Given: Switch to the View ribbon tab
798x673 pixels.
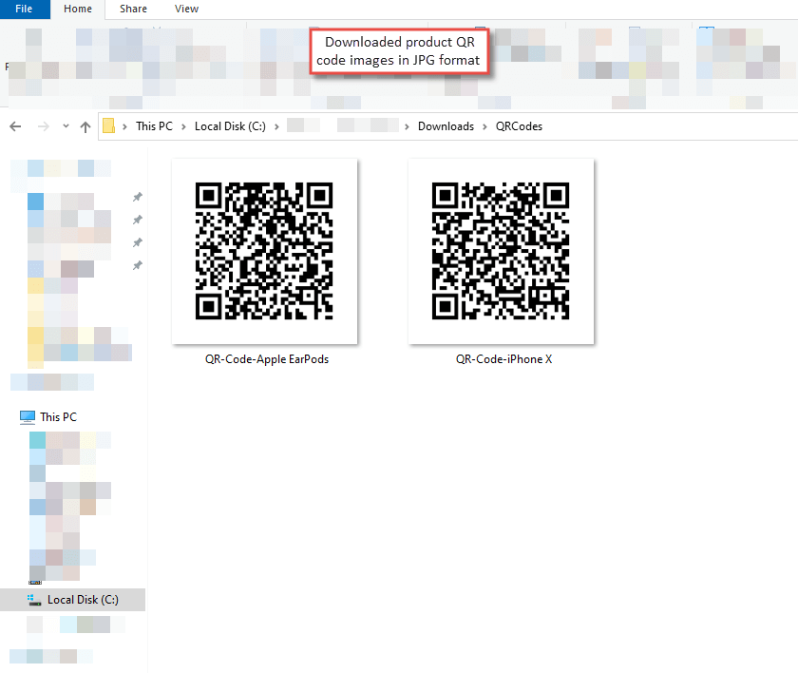Looking at the screenshot, I should pyautogui.click(x=186, y=10).
